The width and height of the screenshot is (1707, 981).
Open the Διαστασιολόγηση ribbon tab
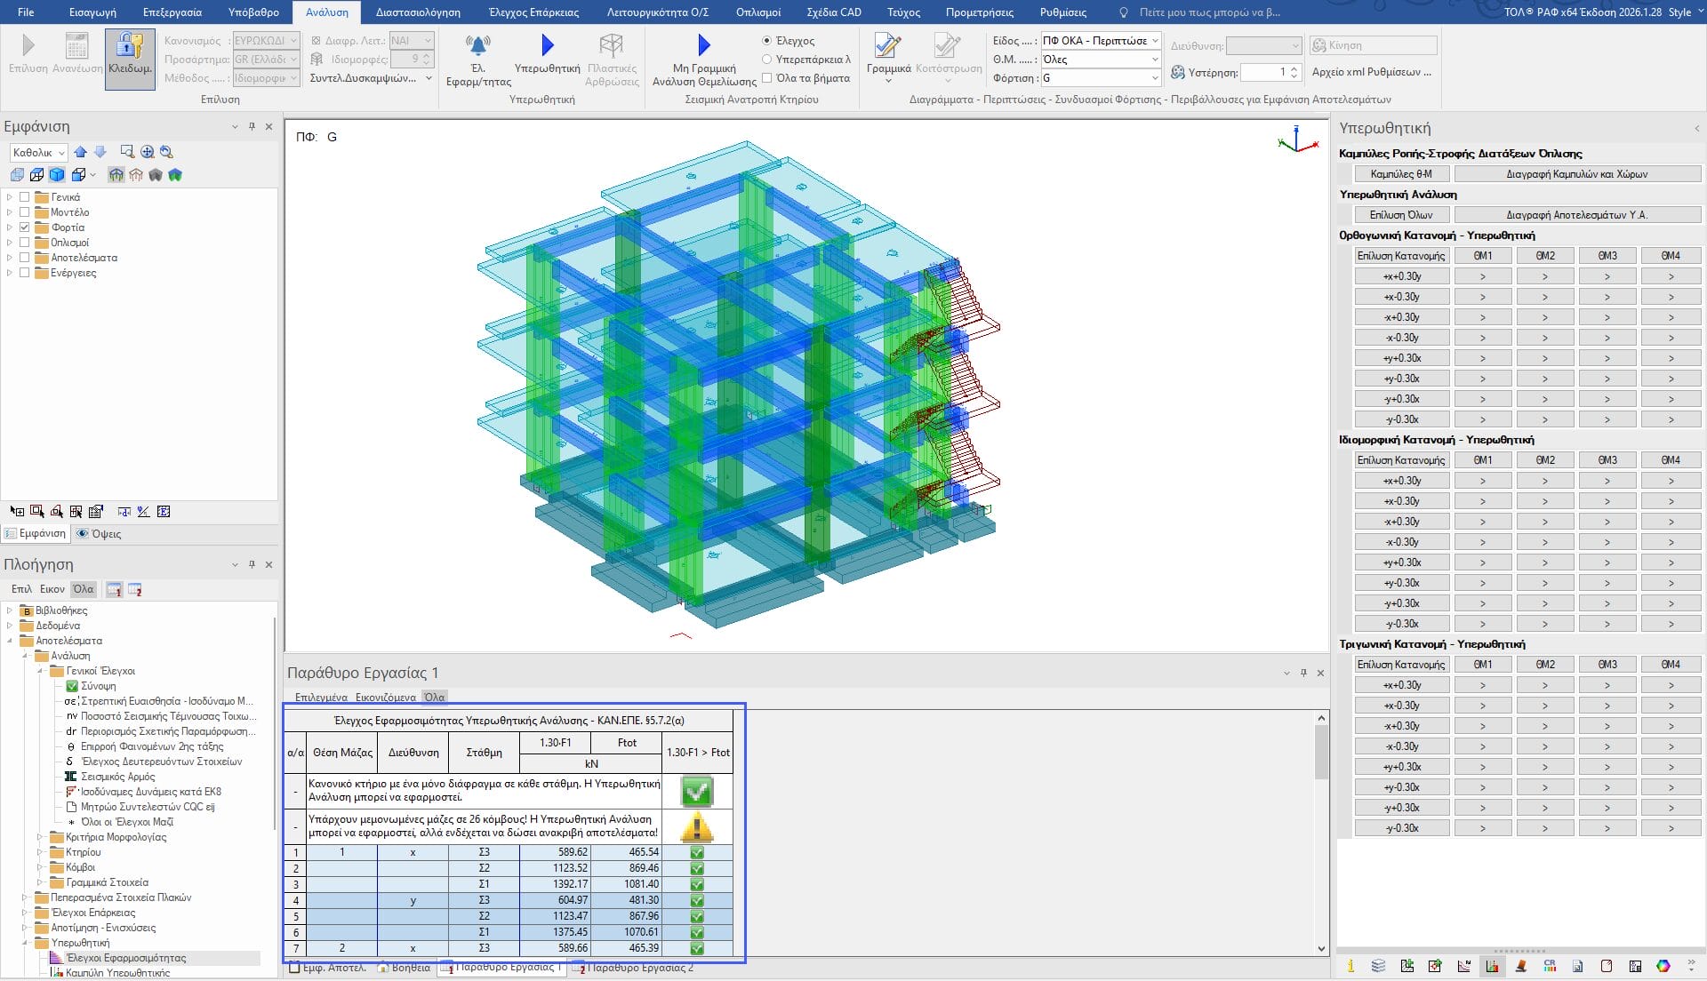tap(418, 12)
